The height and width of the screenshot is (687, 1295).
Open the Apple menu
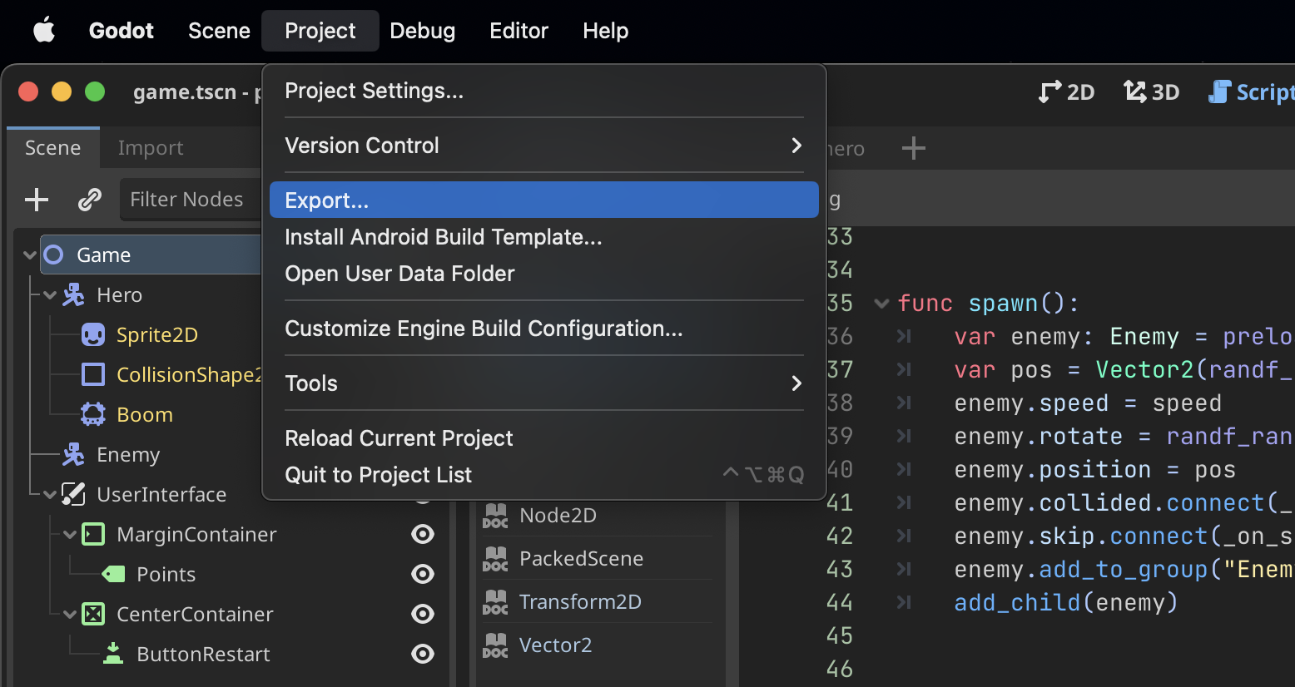coord(43,31)
